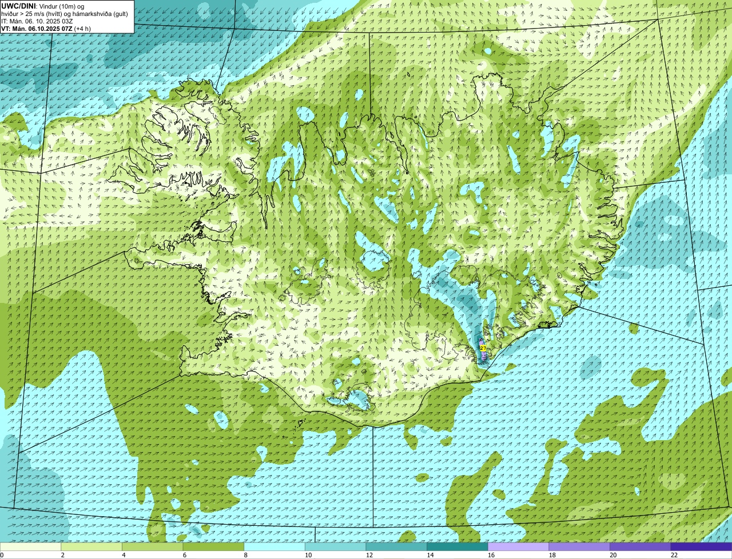732x559 pixels.
Task: Click the "10" label on the color scale
Action: [x=308, y=555]
